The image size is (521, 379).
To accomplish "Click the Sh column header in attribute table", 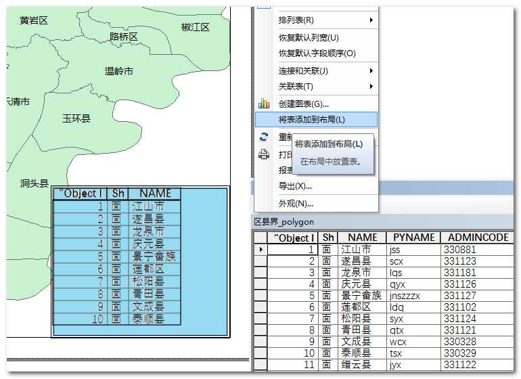I will pyautogui.click(x=328, y=238).
